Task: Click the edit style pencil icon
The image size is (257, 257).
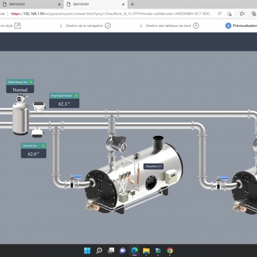Action: pos(18,26)
